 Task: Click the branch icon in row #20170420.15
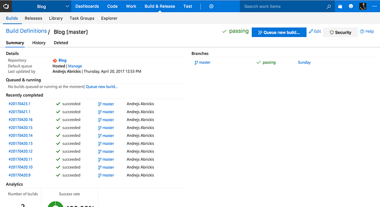coord(100,128)
